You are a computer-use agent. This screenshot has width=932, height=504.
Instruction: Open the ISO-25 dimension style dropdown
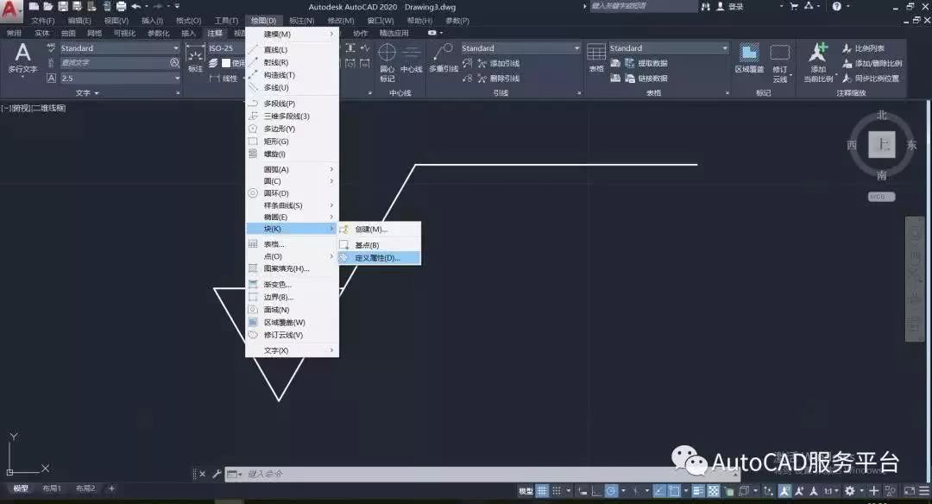coord(229,47)
